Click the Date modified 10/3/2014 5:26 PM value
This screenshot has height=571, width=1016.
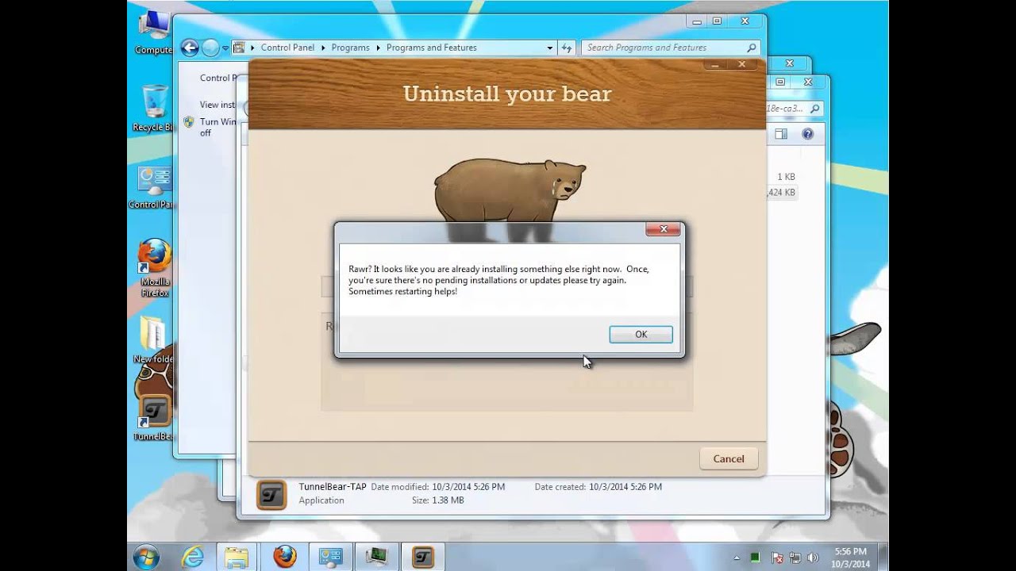pos(468,487)
